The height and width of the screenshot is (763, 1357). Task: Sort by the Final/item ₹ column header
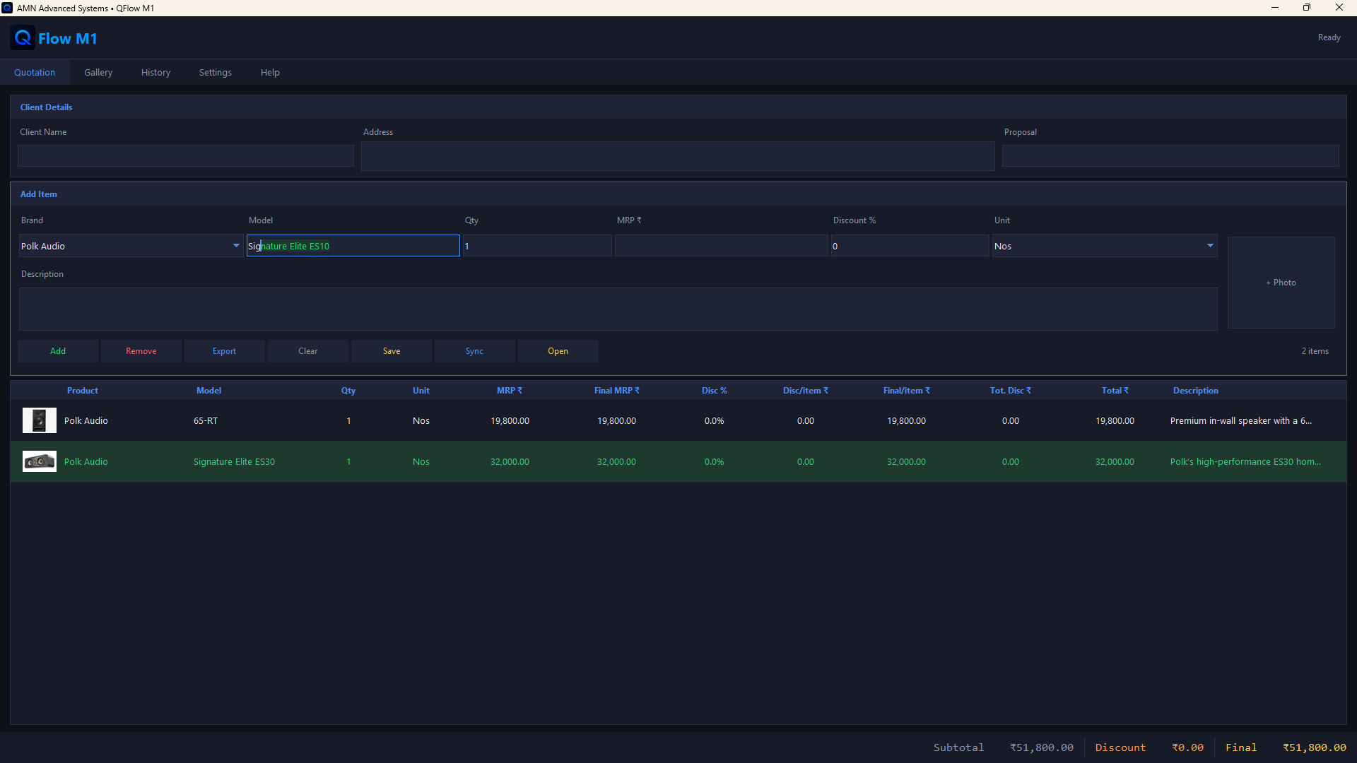pos(907,391)
